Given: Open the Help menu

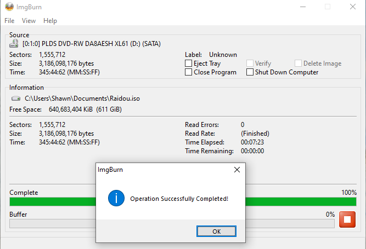Looking at the screenshot, I should pyautogui.click(x=50, y=21).
